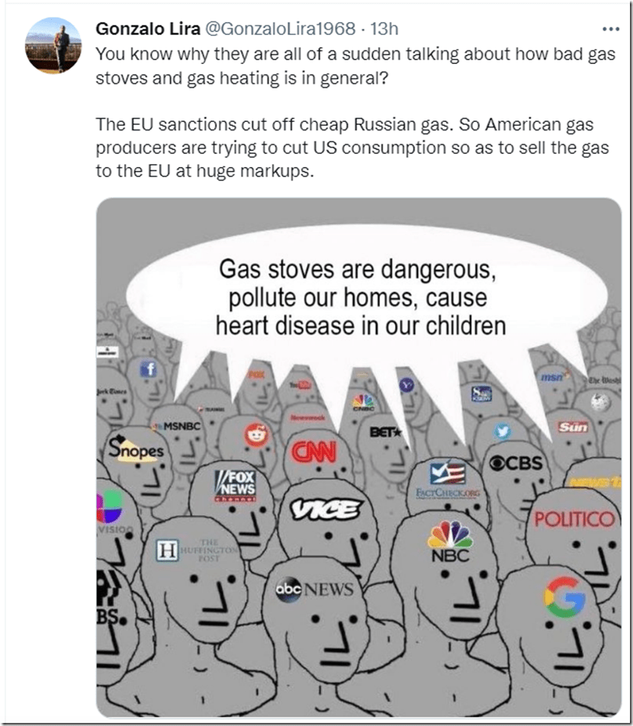Click the Twitter bird logo in meme
The image size is (633, 726).
pyautogui.click(x=503, y=432)
